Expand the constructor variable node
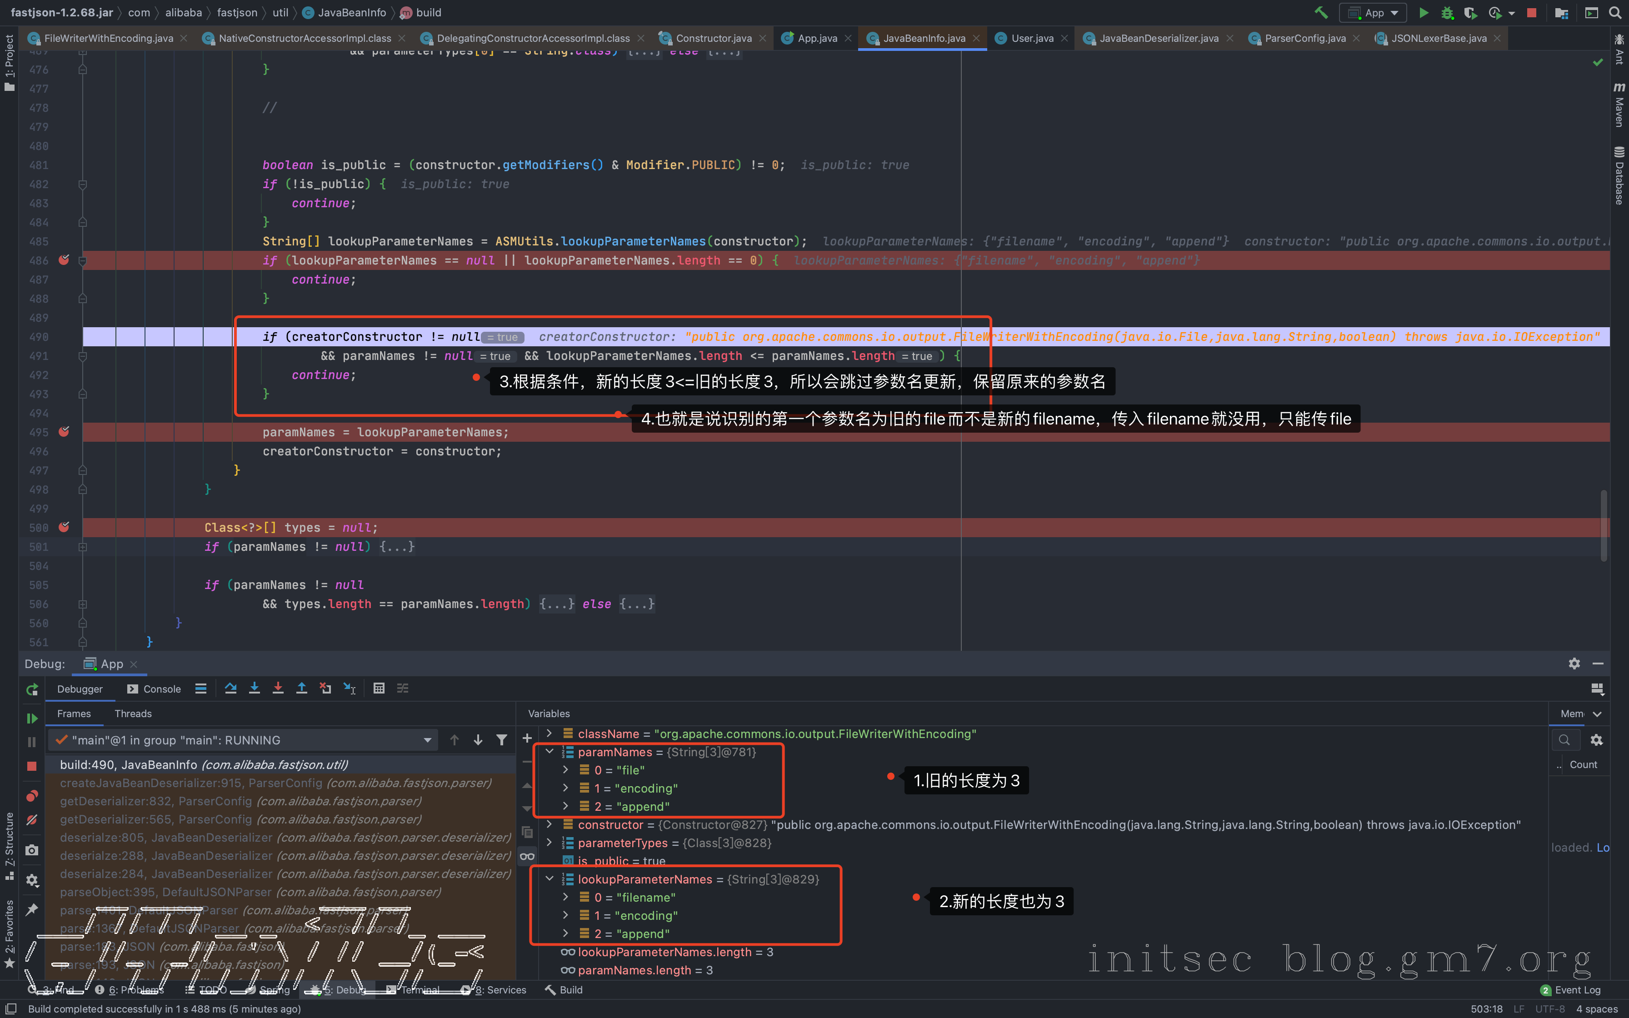Screen dimensions: 1629x1018 549,824
